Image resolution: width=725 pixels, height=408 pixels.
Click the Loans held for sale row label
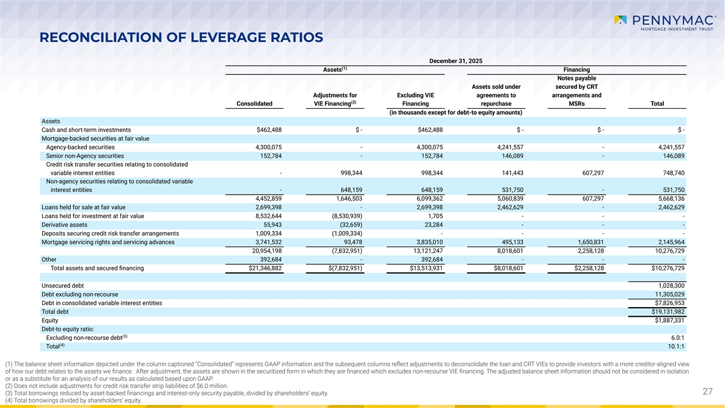coord(83,207)
